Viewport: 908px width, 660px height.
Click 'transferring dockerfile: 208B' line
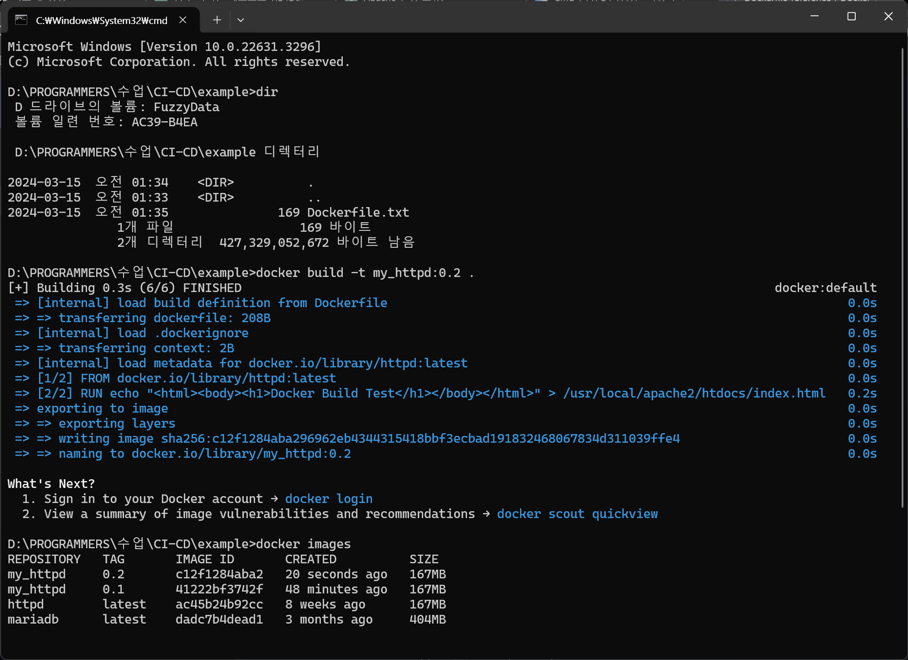coord(143,318)
